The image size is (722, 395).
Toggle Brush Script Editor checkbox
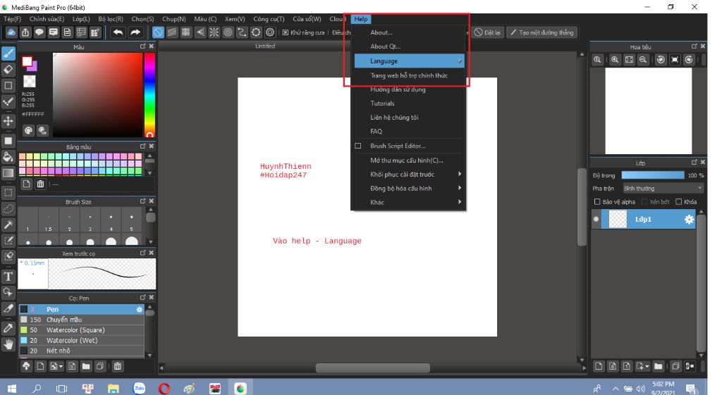[357, 146]
